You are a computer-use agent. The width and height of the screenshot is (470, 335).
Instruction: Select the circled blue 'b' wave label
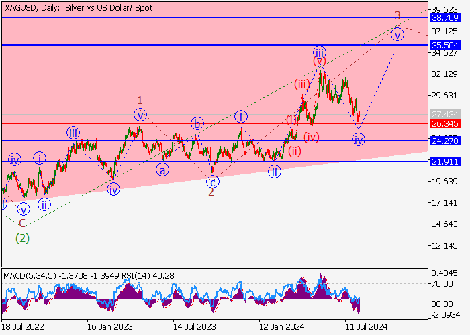pos(197,123)
